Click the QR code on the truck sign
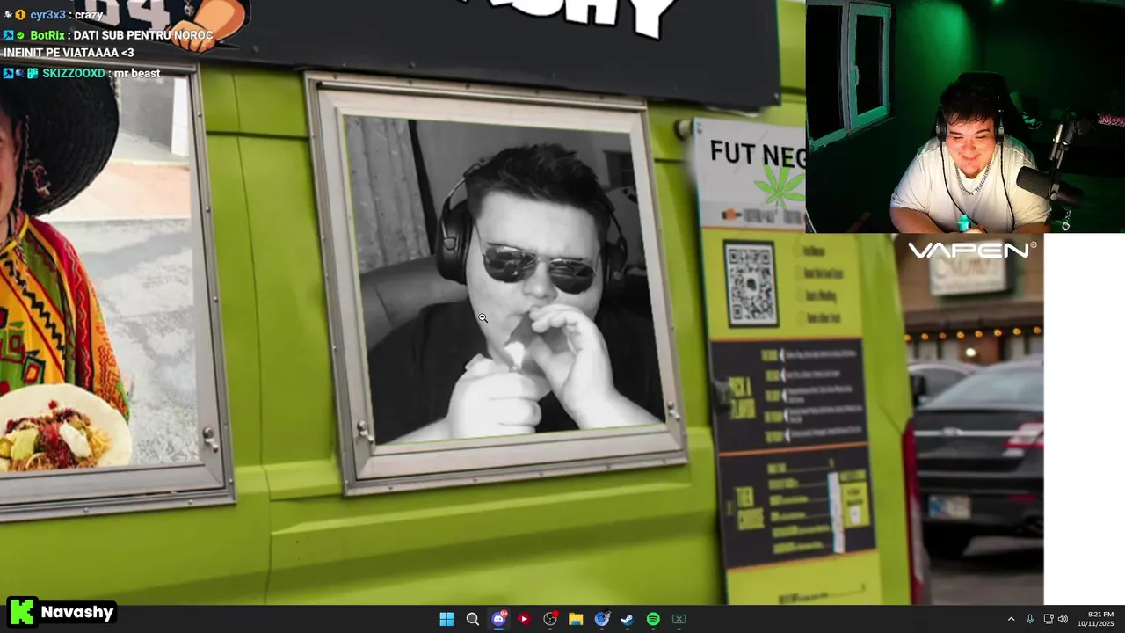The width and height of the screenshot is (1125, 633). tap(751, 284)
